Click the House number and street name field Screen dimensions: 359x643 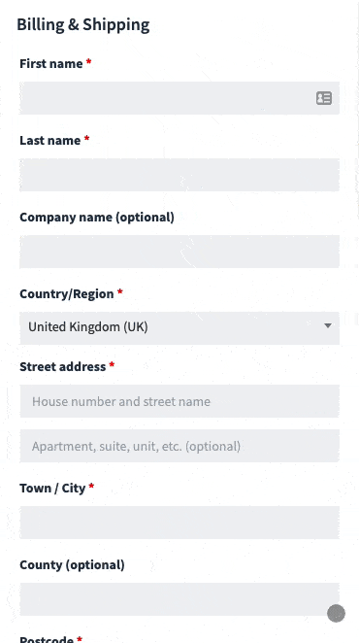179,401
